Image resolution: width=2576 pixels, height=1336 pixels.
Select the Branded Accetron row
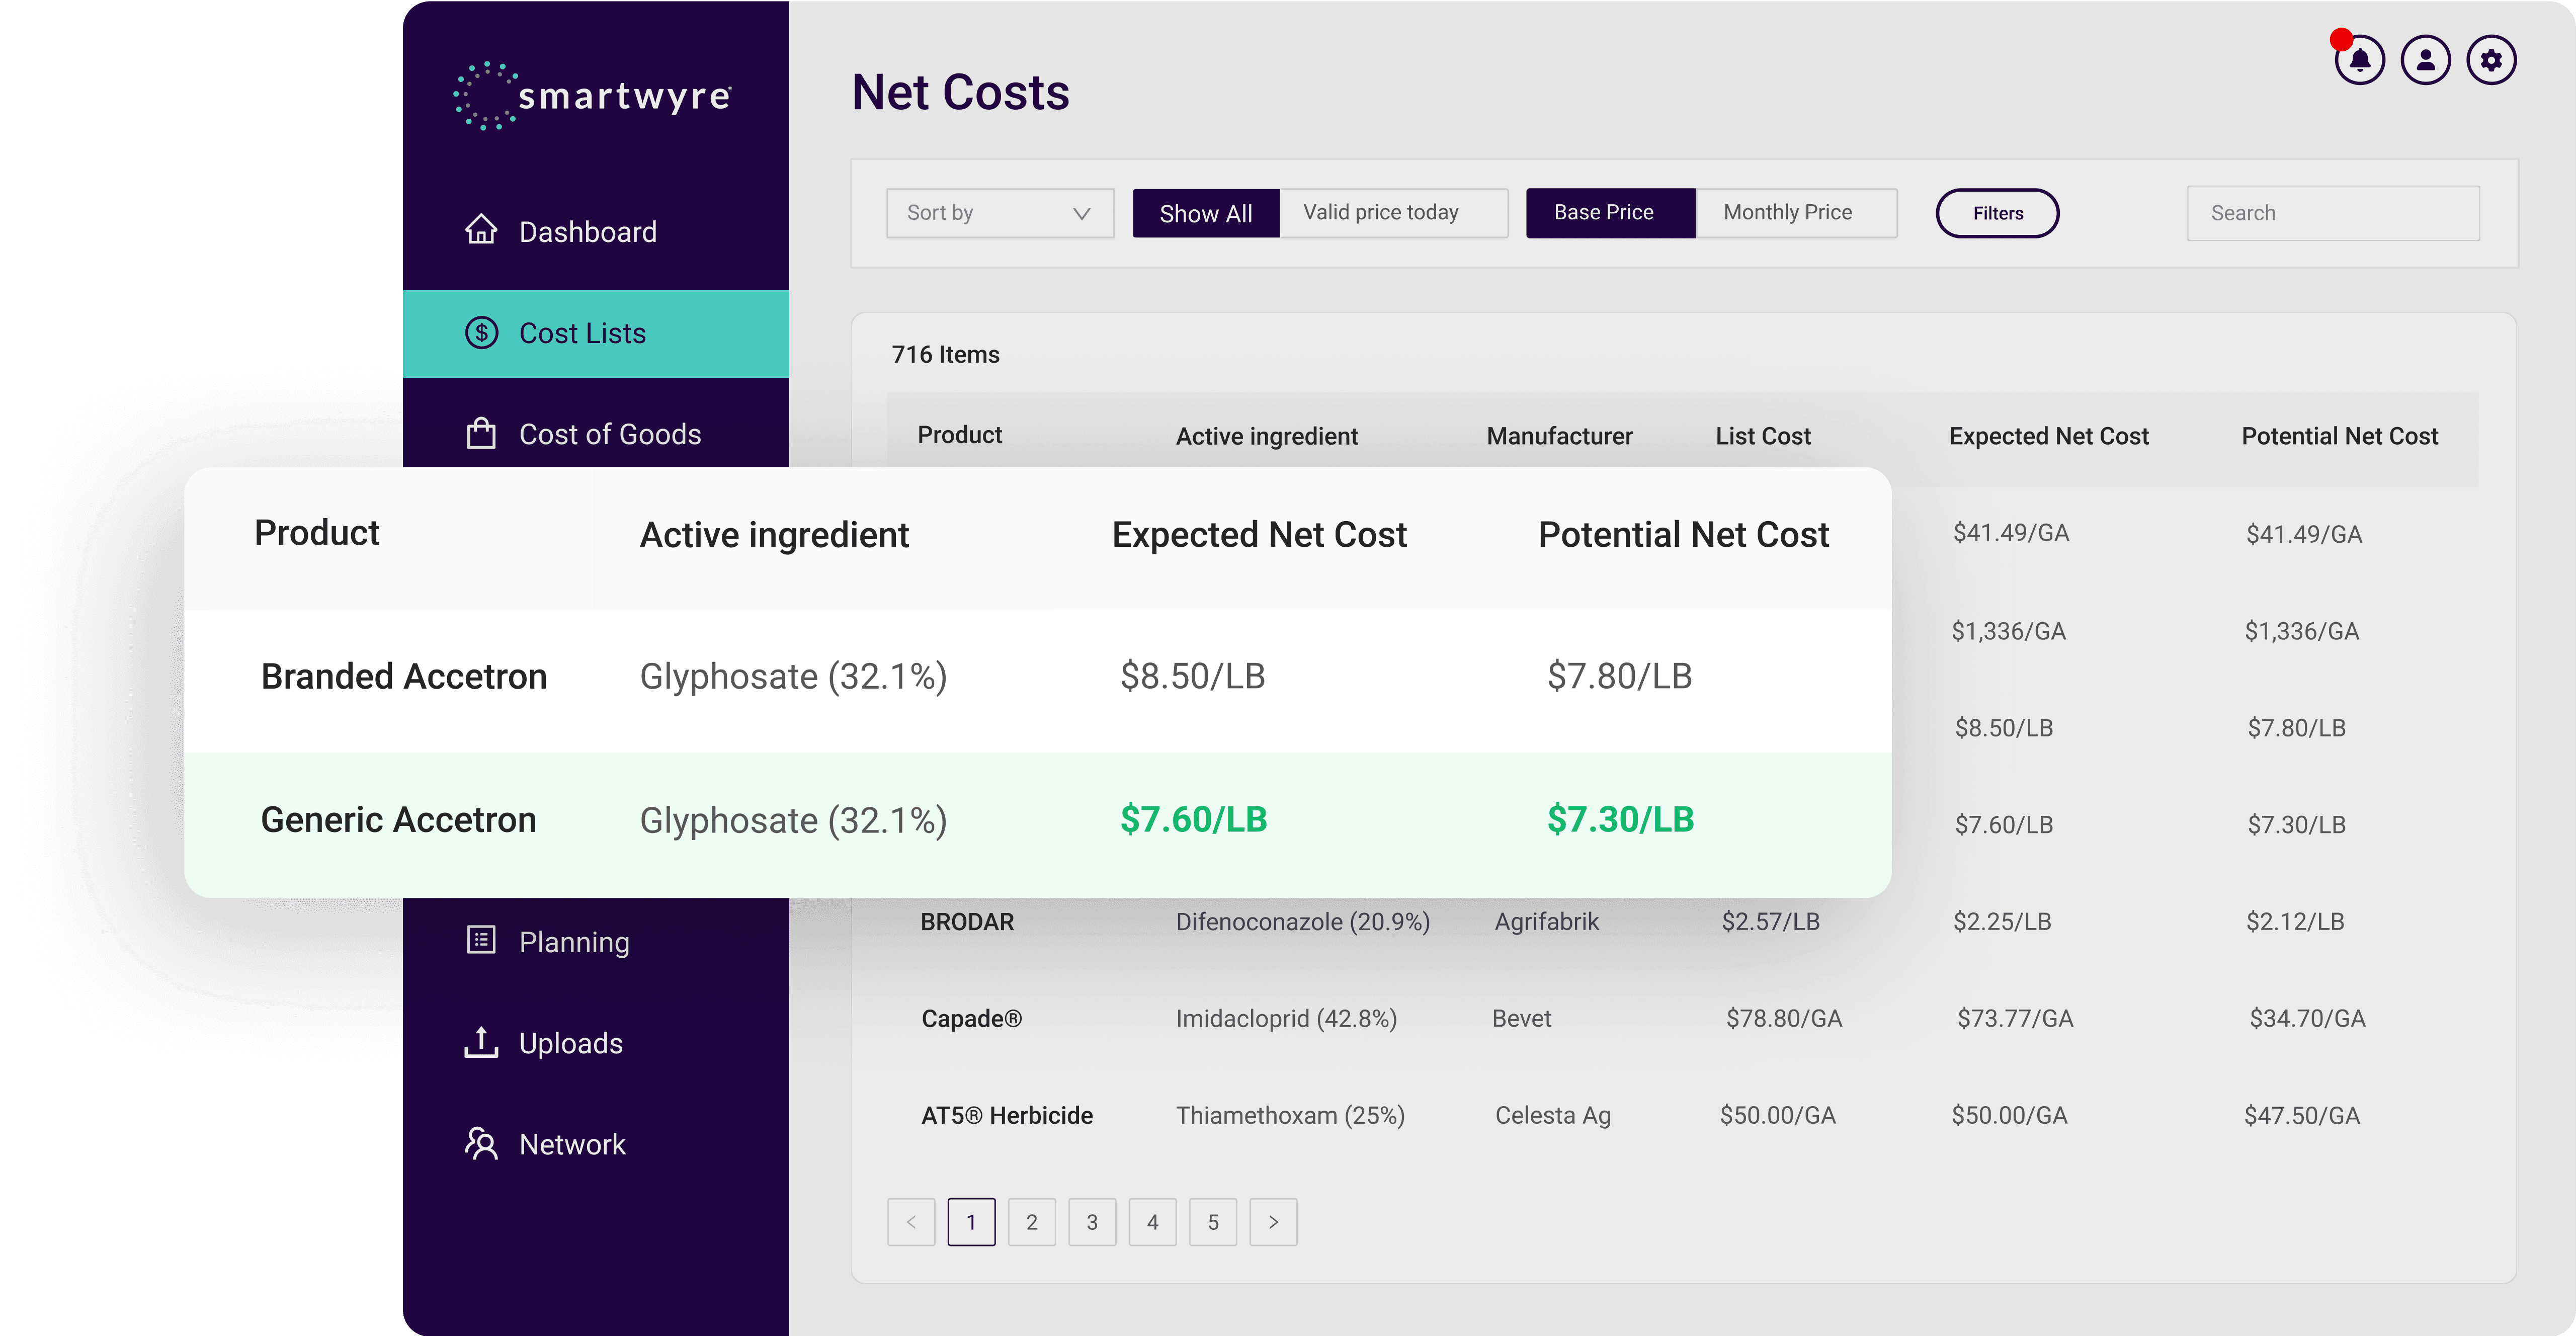tap(1037, 680)
